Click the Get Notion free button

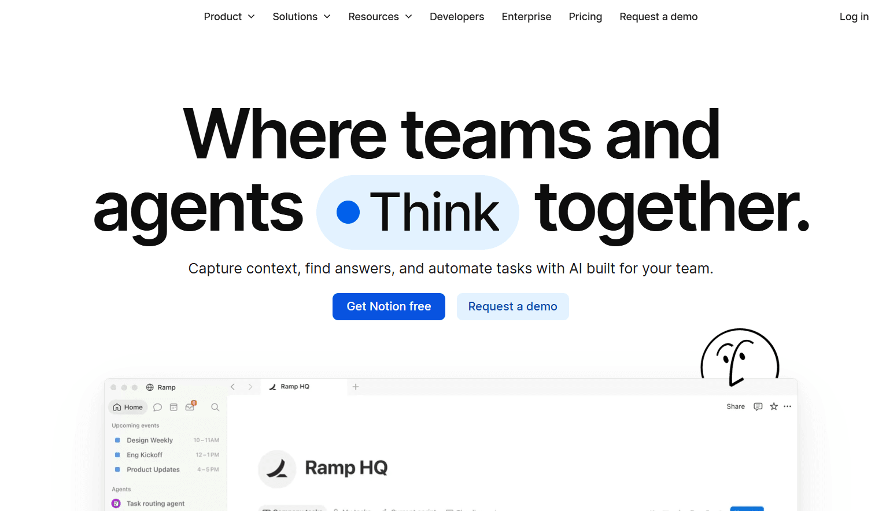[x=389, y=306]
